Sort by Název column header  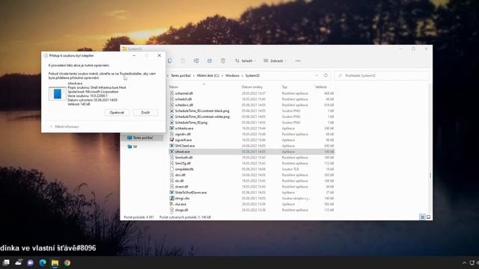tap(173, 87)
